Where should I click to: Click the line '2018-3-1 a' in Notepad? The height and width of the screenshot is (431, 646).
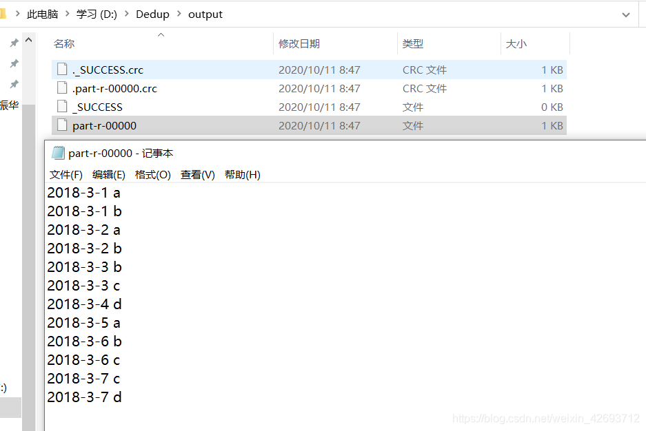point(83,193)
